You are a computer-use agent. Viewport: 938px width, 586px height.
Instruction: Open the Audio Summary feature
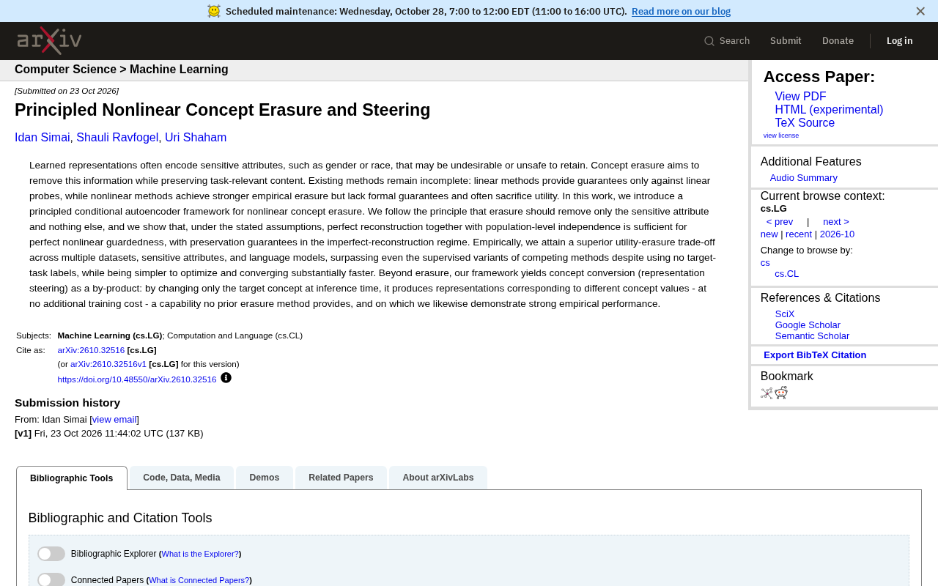pyautogui.click(x=804, y=178)
